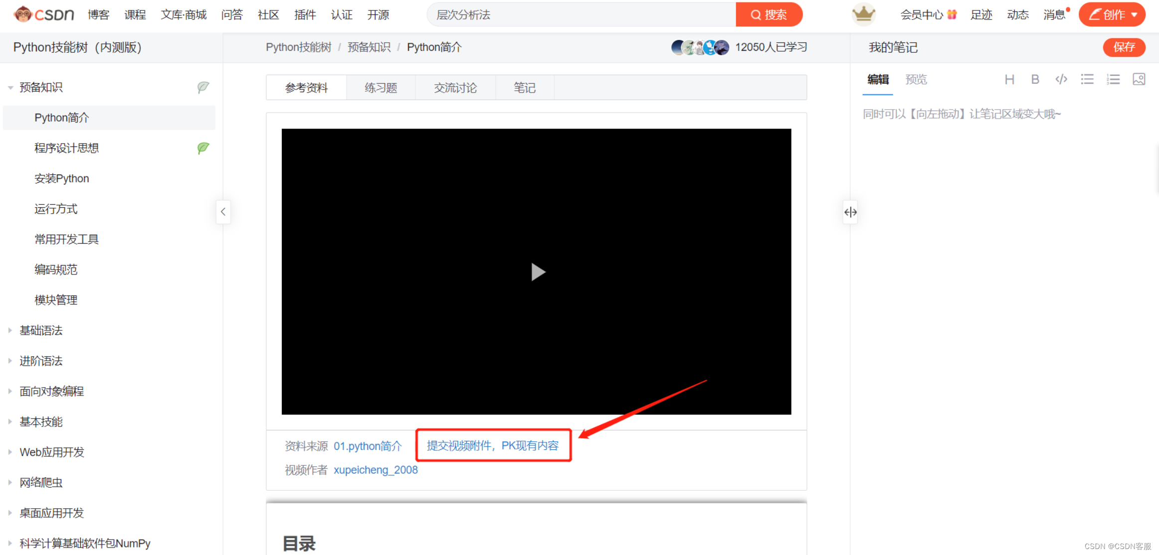The image size is (1159, 555).
Task: Switch to the 练习题 tab
Action: point(381,88)
